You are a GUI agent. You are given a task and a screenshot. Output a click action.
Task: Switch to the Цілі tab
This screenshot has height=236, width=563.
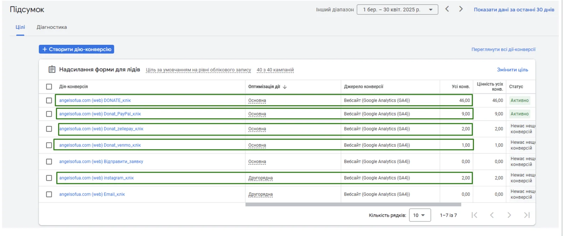click(x=20, y=27)
